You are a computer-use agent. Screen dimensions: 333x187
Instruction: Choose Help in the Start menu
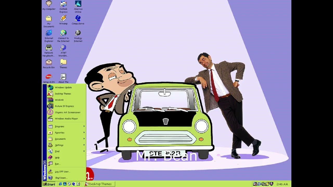click(x=66, y=157)
